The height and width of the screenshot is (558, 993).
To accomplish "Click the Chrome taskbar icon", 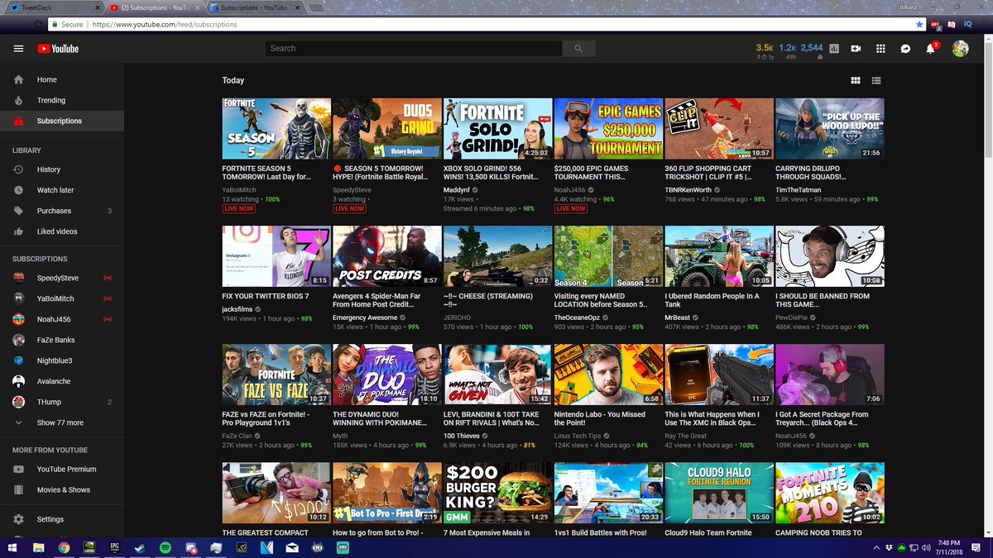I will tap(64, 547).
